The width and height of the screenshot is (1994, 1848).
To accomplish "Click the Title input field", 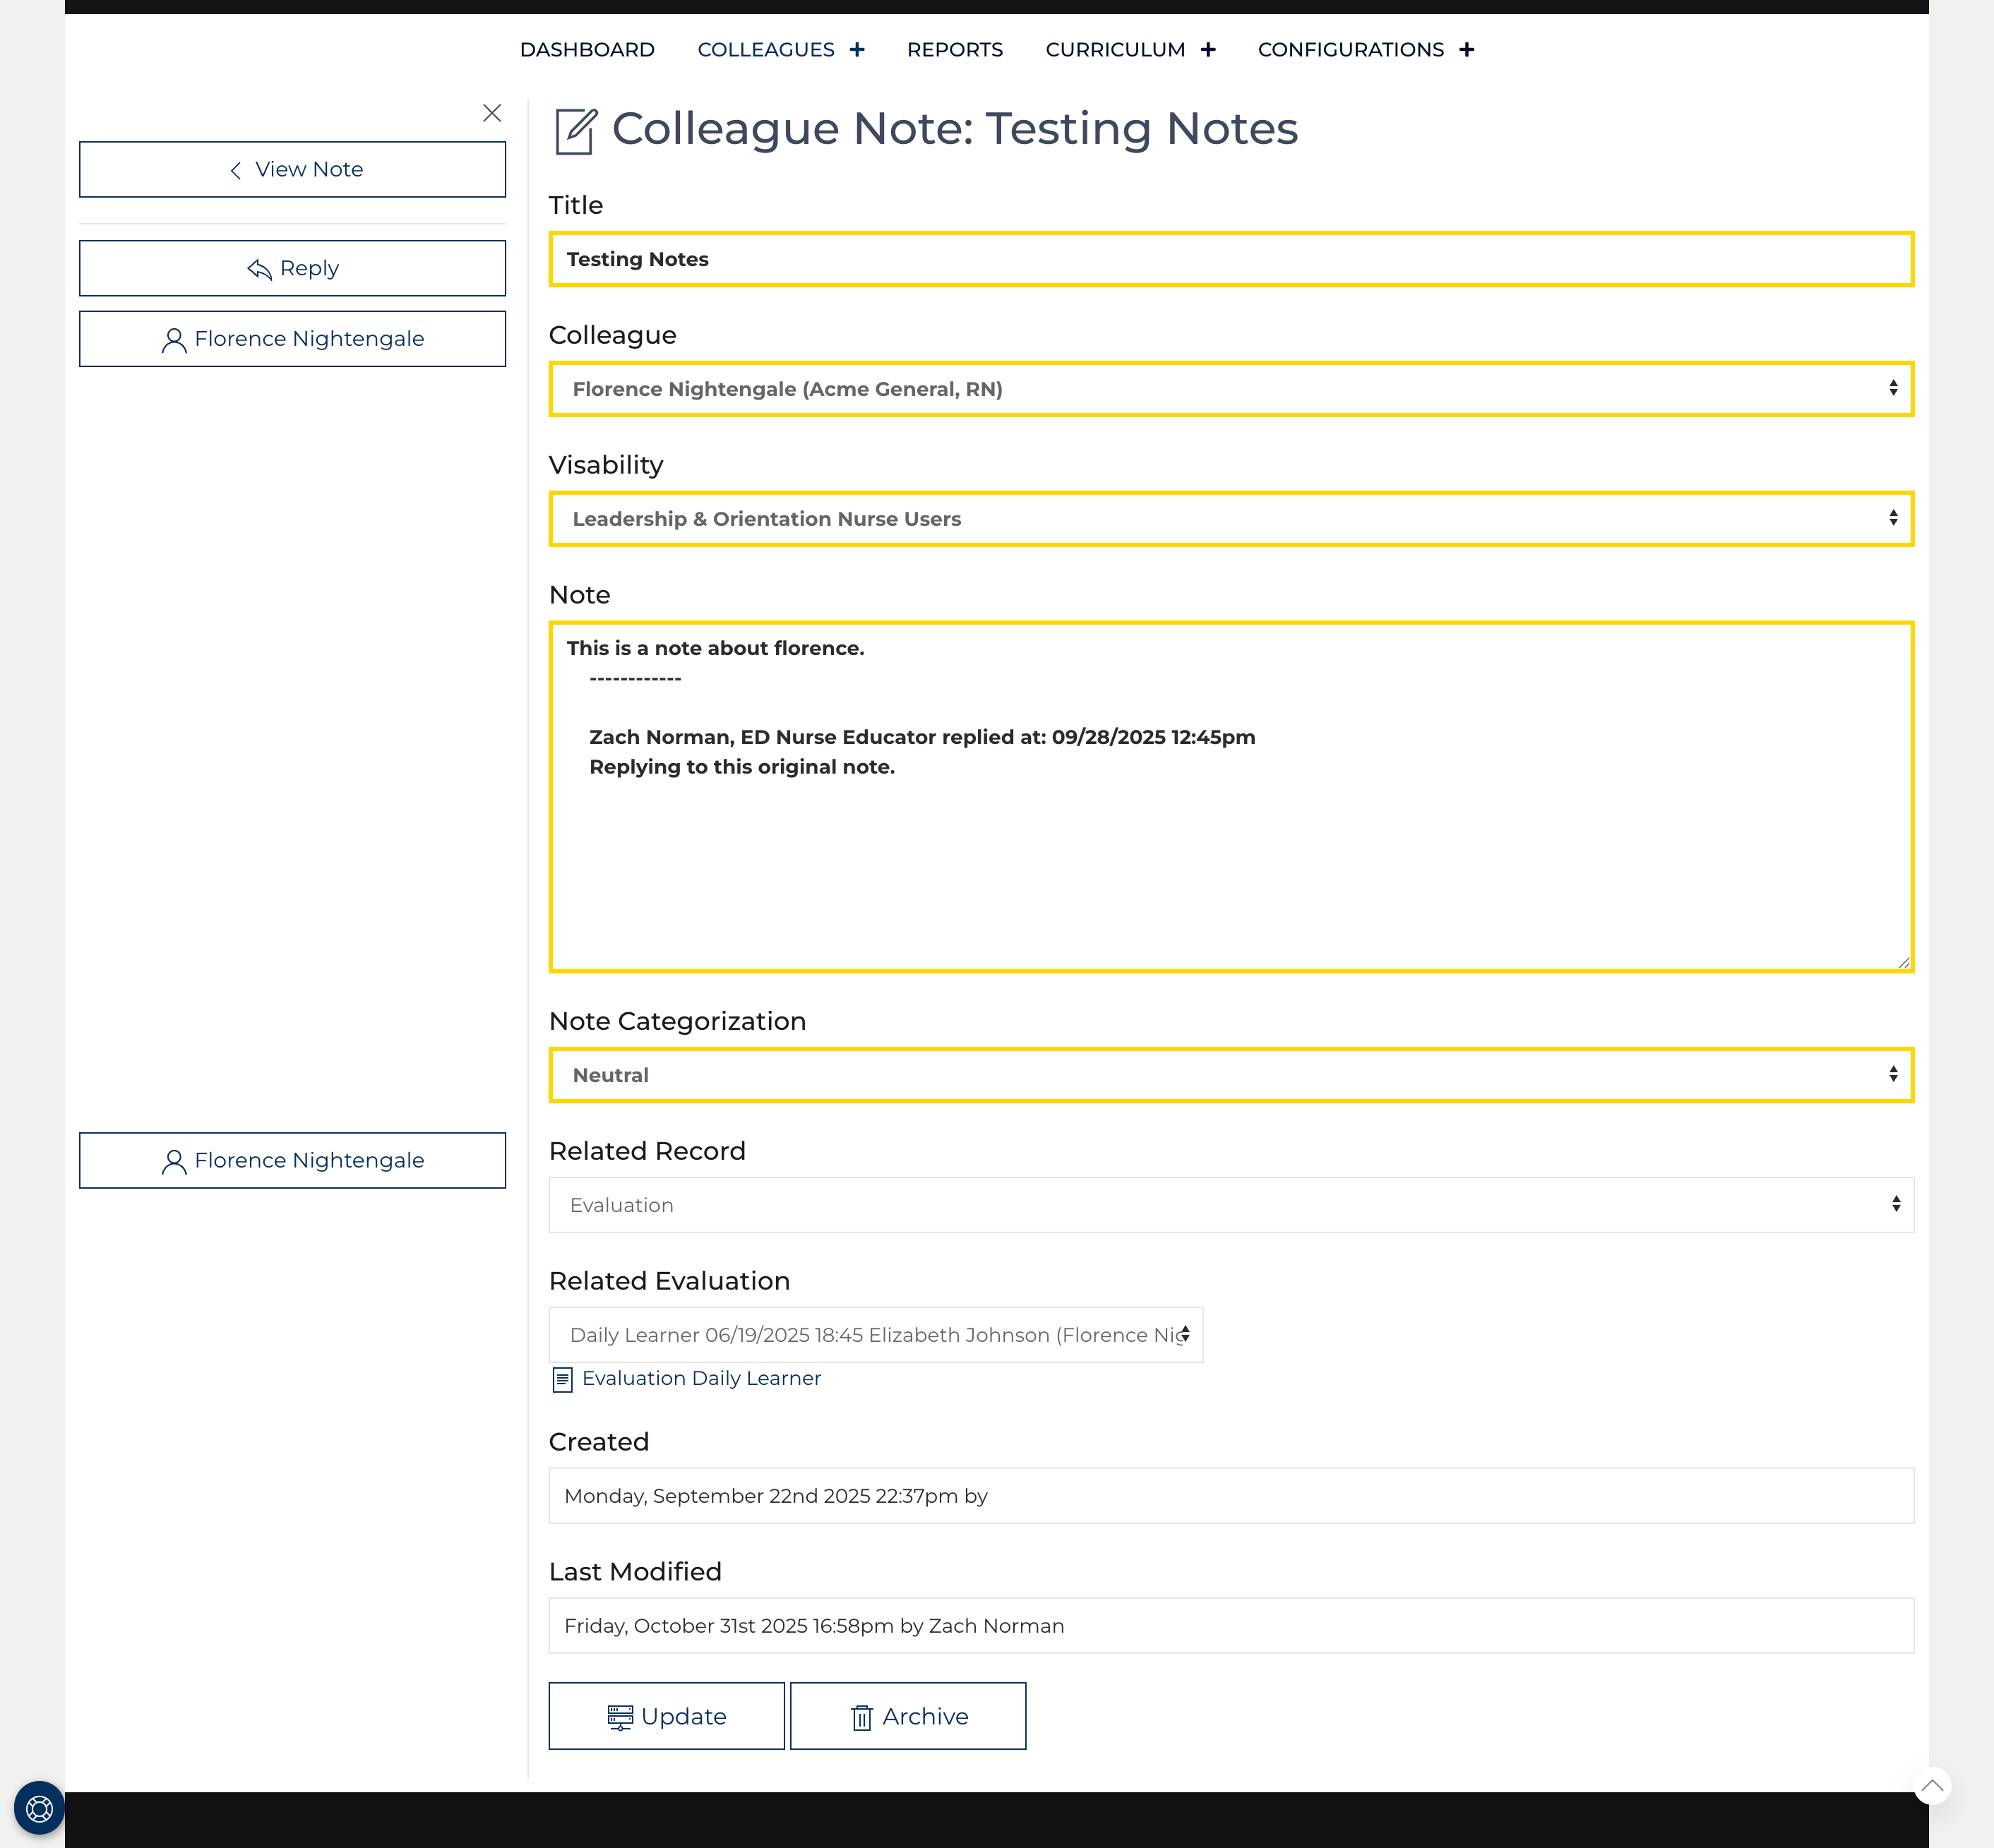I will click(x=1231, y=259).
